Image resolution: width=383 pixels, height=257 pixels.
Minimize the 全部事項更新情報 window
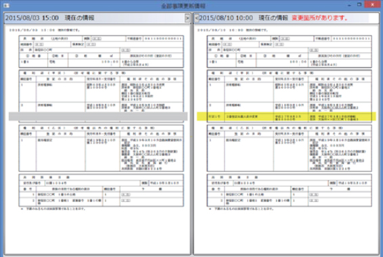[350, 5]
